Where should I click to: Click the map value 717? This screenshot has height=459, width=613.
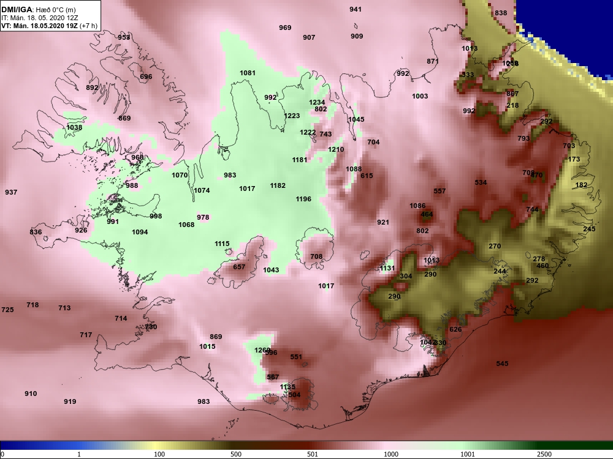pyautogui.click(x=86, y=335)
